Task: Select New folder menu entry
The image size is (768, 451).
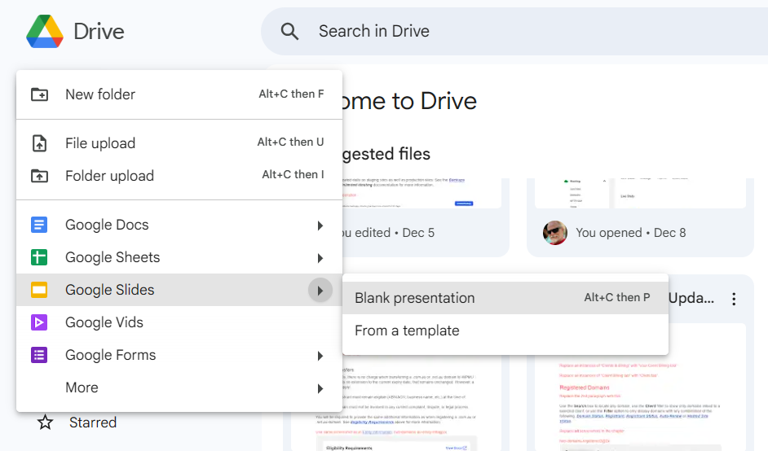Action: [x=179, y=94]
